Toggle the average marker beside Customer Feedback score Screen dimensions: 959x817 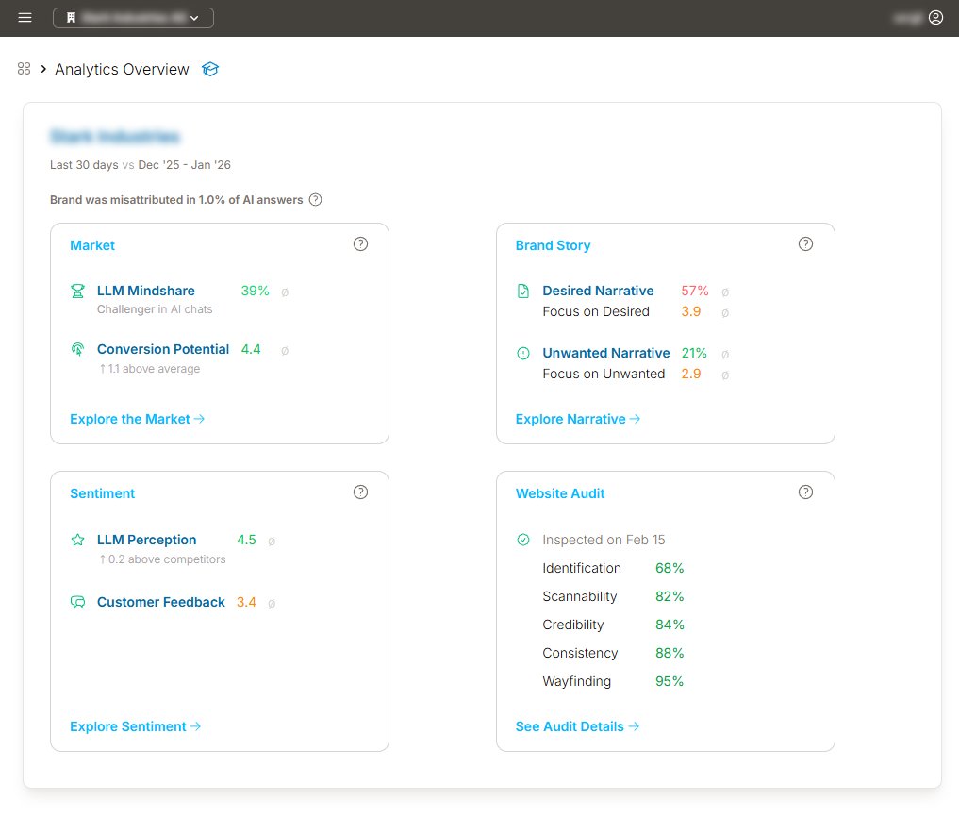271,603
